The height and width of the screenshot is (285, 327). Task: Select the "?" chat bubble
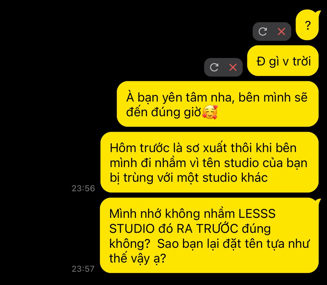pyautogui.click(x=307, y=25)
